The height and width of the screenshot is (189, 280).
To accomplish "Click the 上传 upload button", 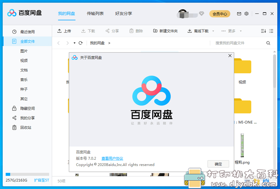I will (x=64, y=31).
